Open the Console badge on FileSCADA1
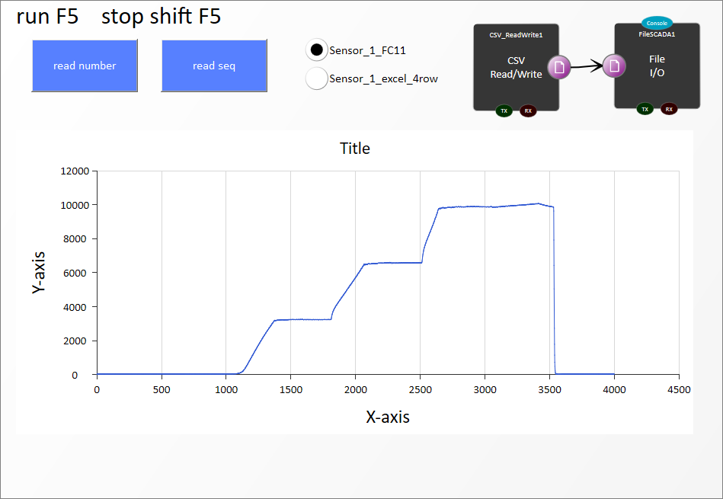 (x=656, y=23)
